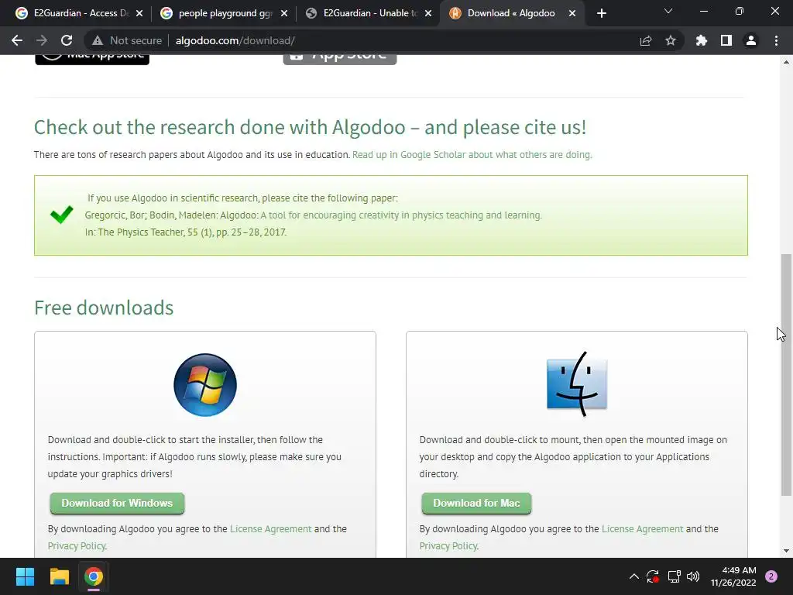The image size is (793, 595).
Task: Click the Windows logo image
Action: pyautogui.click(x=204, y=385)
